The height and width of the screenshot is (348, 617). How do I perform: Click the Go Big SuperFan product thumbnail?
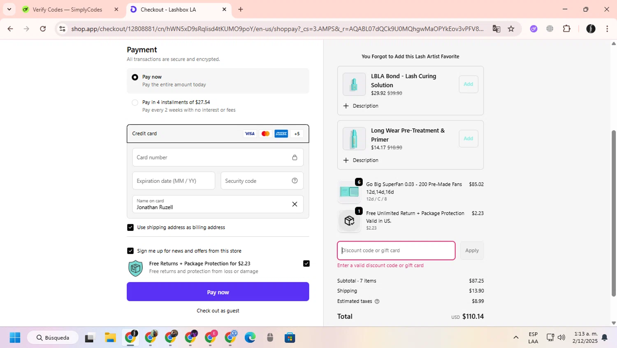click(x=350, y=191)
